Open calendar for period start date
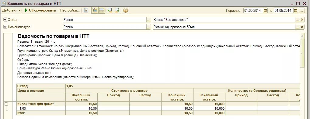 point(266,10)
